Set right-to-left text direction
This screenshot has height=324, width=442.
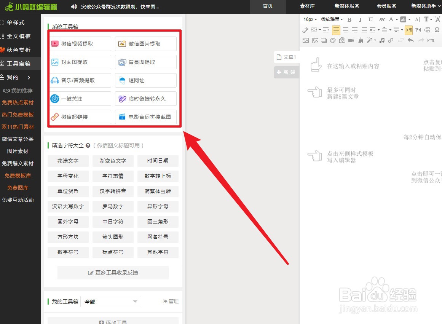pyautogui.click(x=418, y=30)
